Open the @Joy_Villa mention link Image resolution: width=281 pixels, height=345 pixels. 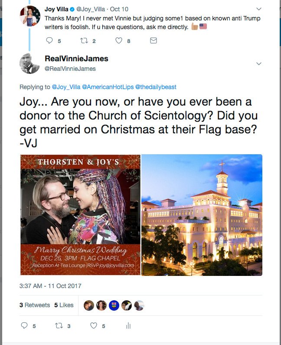coord(66,87)
